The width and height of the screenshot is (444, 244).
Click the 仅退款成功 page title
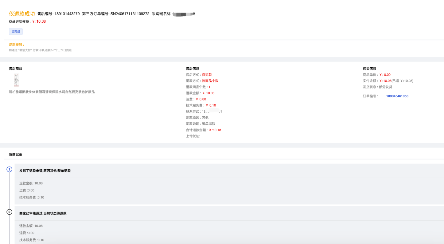22,14
